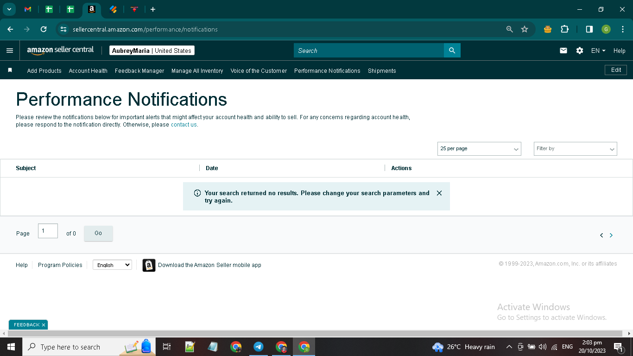Open the hamburger navigation menu
Screen dimensions: 633x356
(x=10, y=51)
